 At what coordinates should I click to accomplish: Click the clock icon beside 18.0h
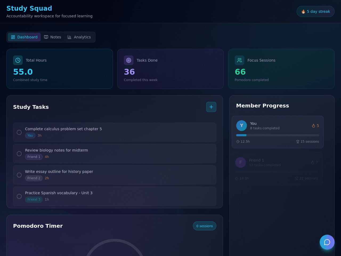click(x=237, y=178)
